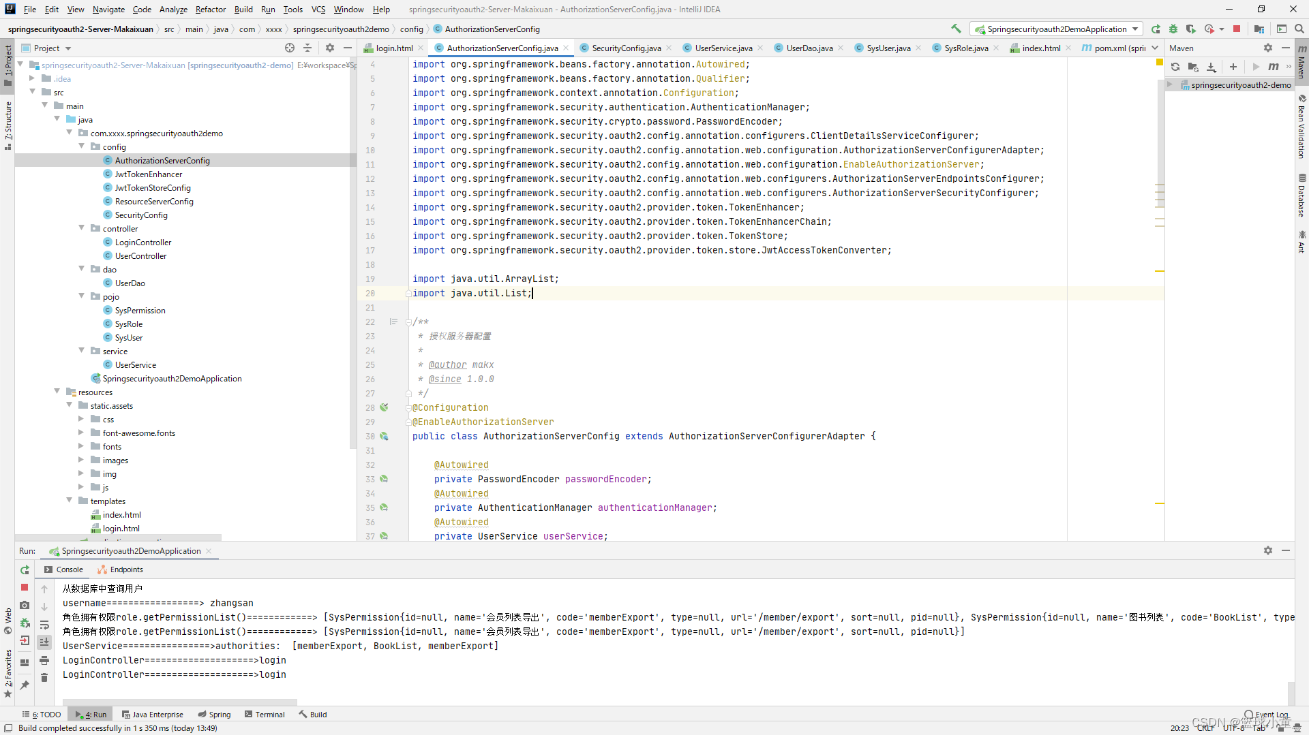Stop the running application in top toolbar
The height and width of the screenshot is (735, 1309).
(x=1237, y=29)
